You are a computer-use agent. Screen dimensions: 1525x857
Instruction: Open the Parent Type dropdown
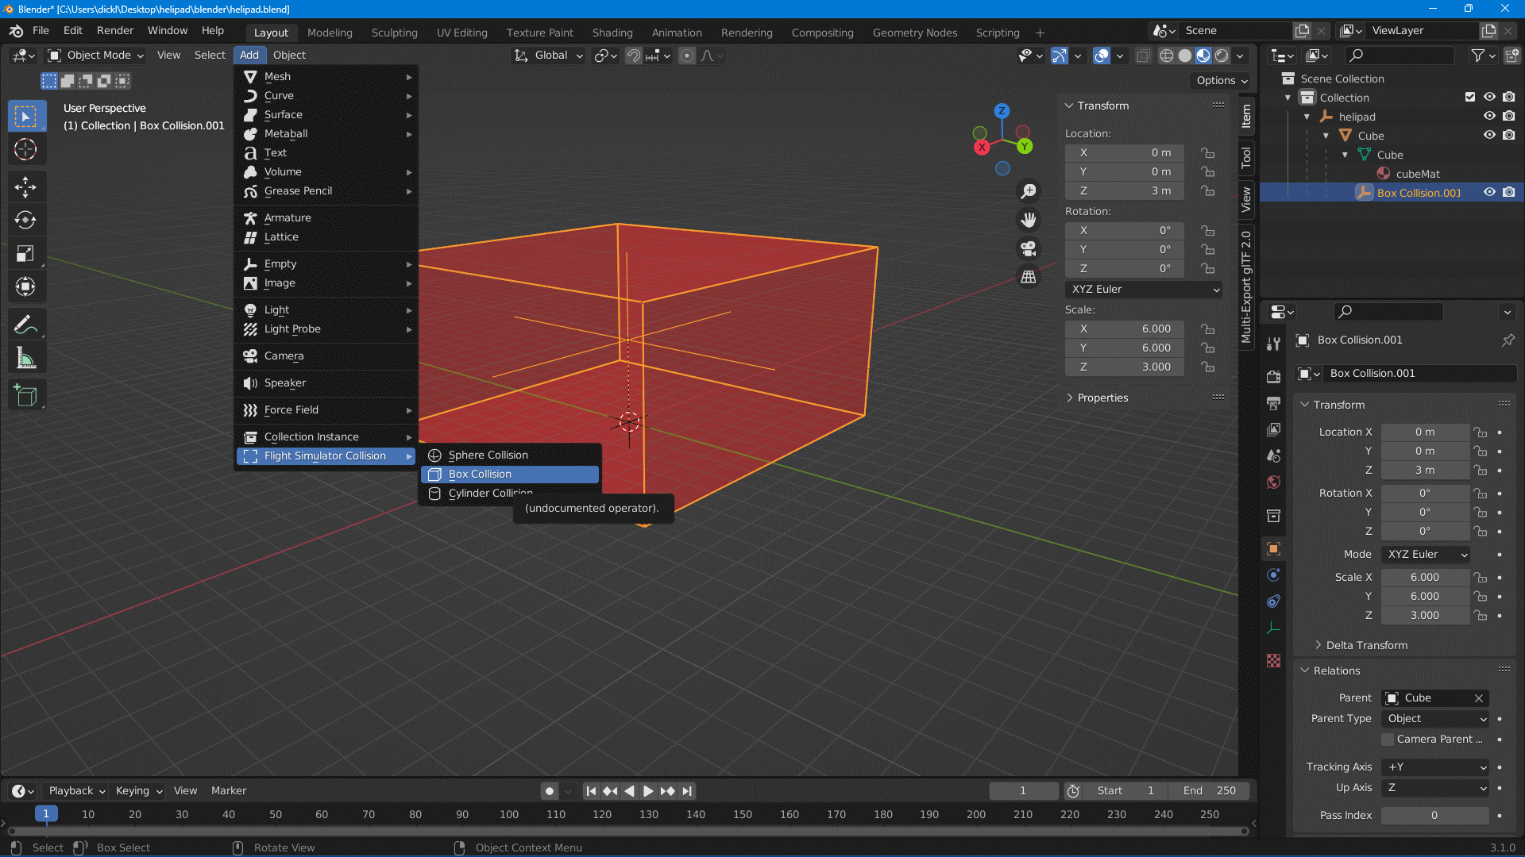coord(1436,719)
